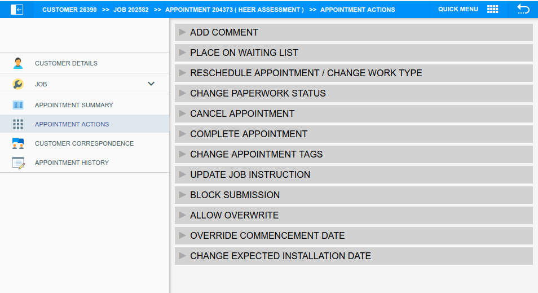Expand Change Expected Installation Date section
The image size is (538, 293).
click(280, 256)
